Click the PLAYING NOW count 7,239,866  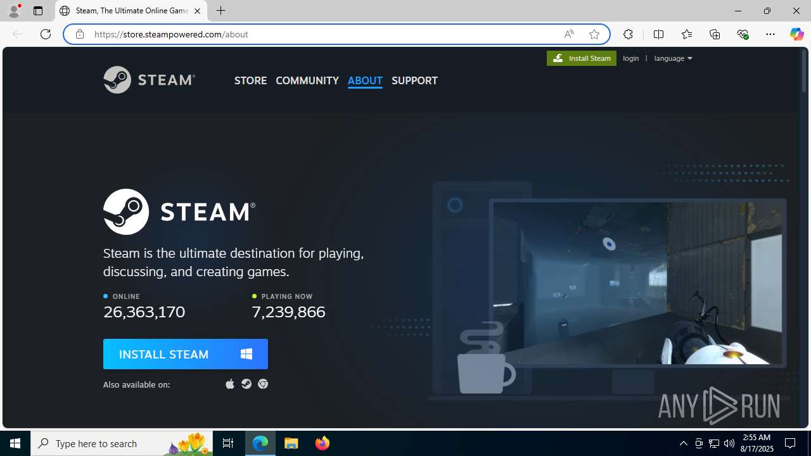point(288,312)
